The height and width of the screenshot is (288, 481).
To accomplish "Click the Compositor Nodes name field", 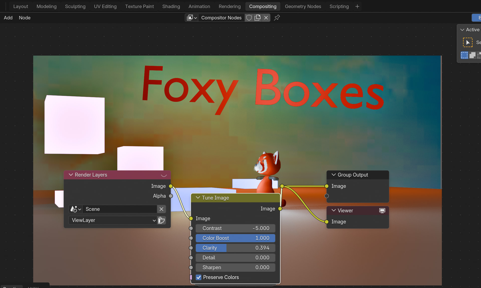I will pyautogui.click(x=221, y=18).
